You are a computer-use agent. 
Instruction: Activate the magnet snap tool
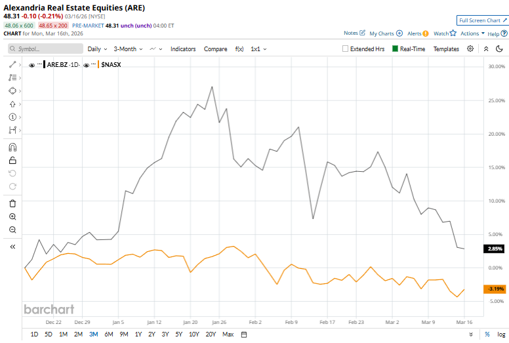pyautogui.click(x=12, y=148)
